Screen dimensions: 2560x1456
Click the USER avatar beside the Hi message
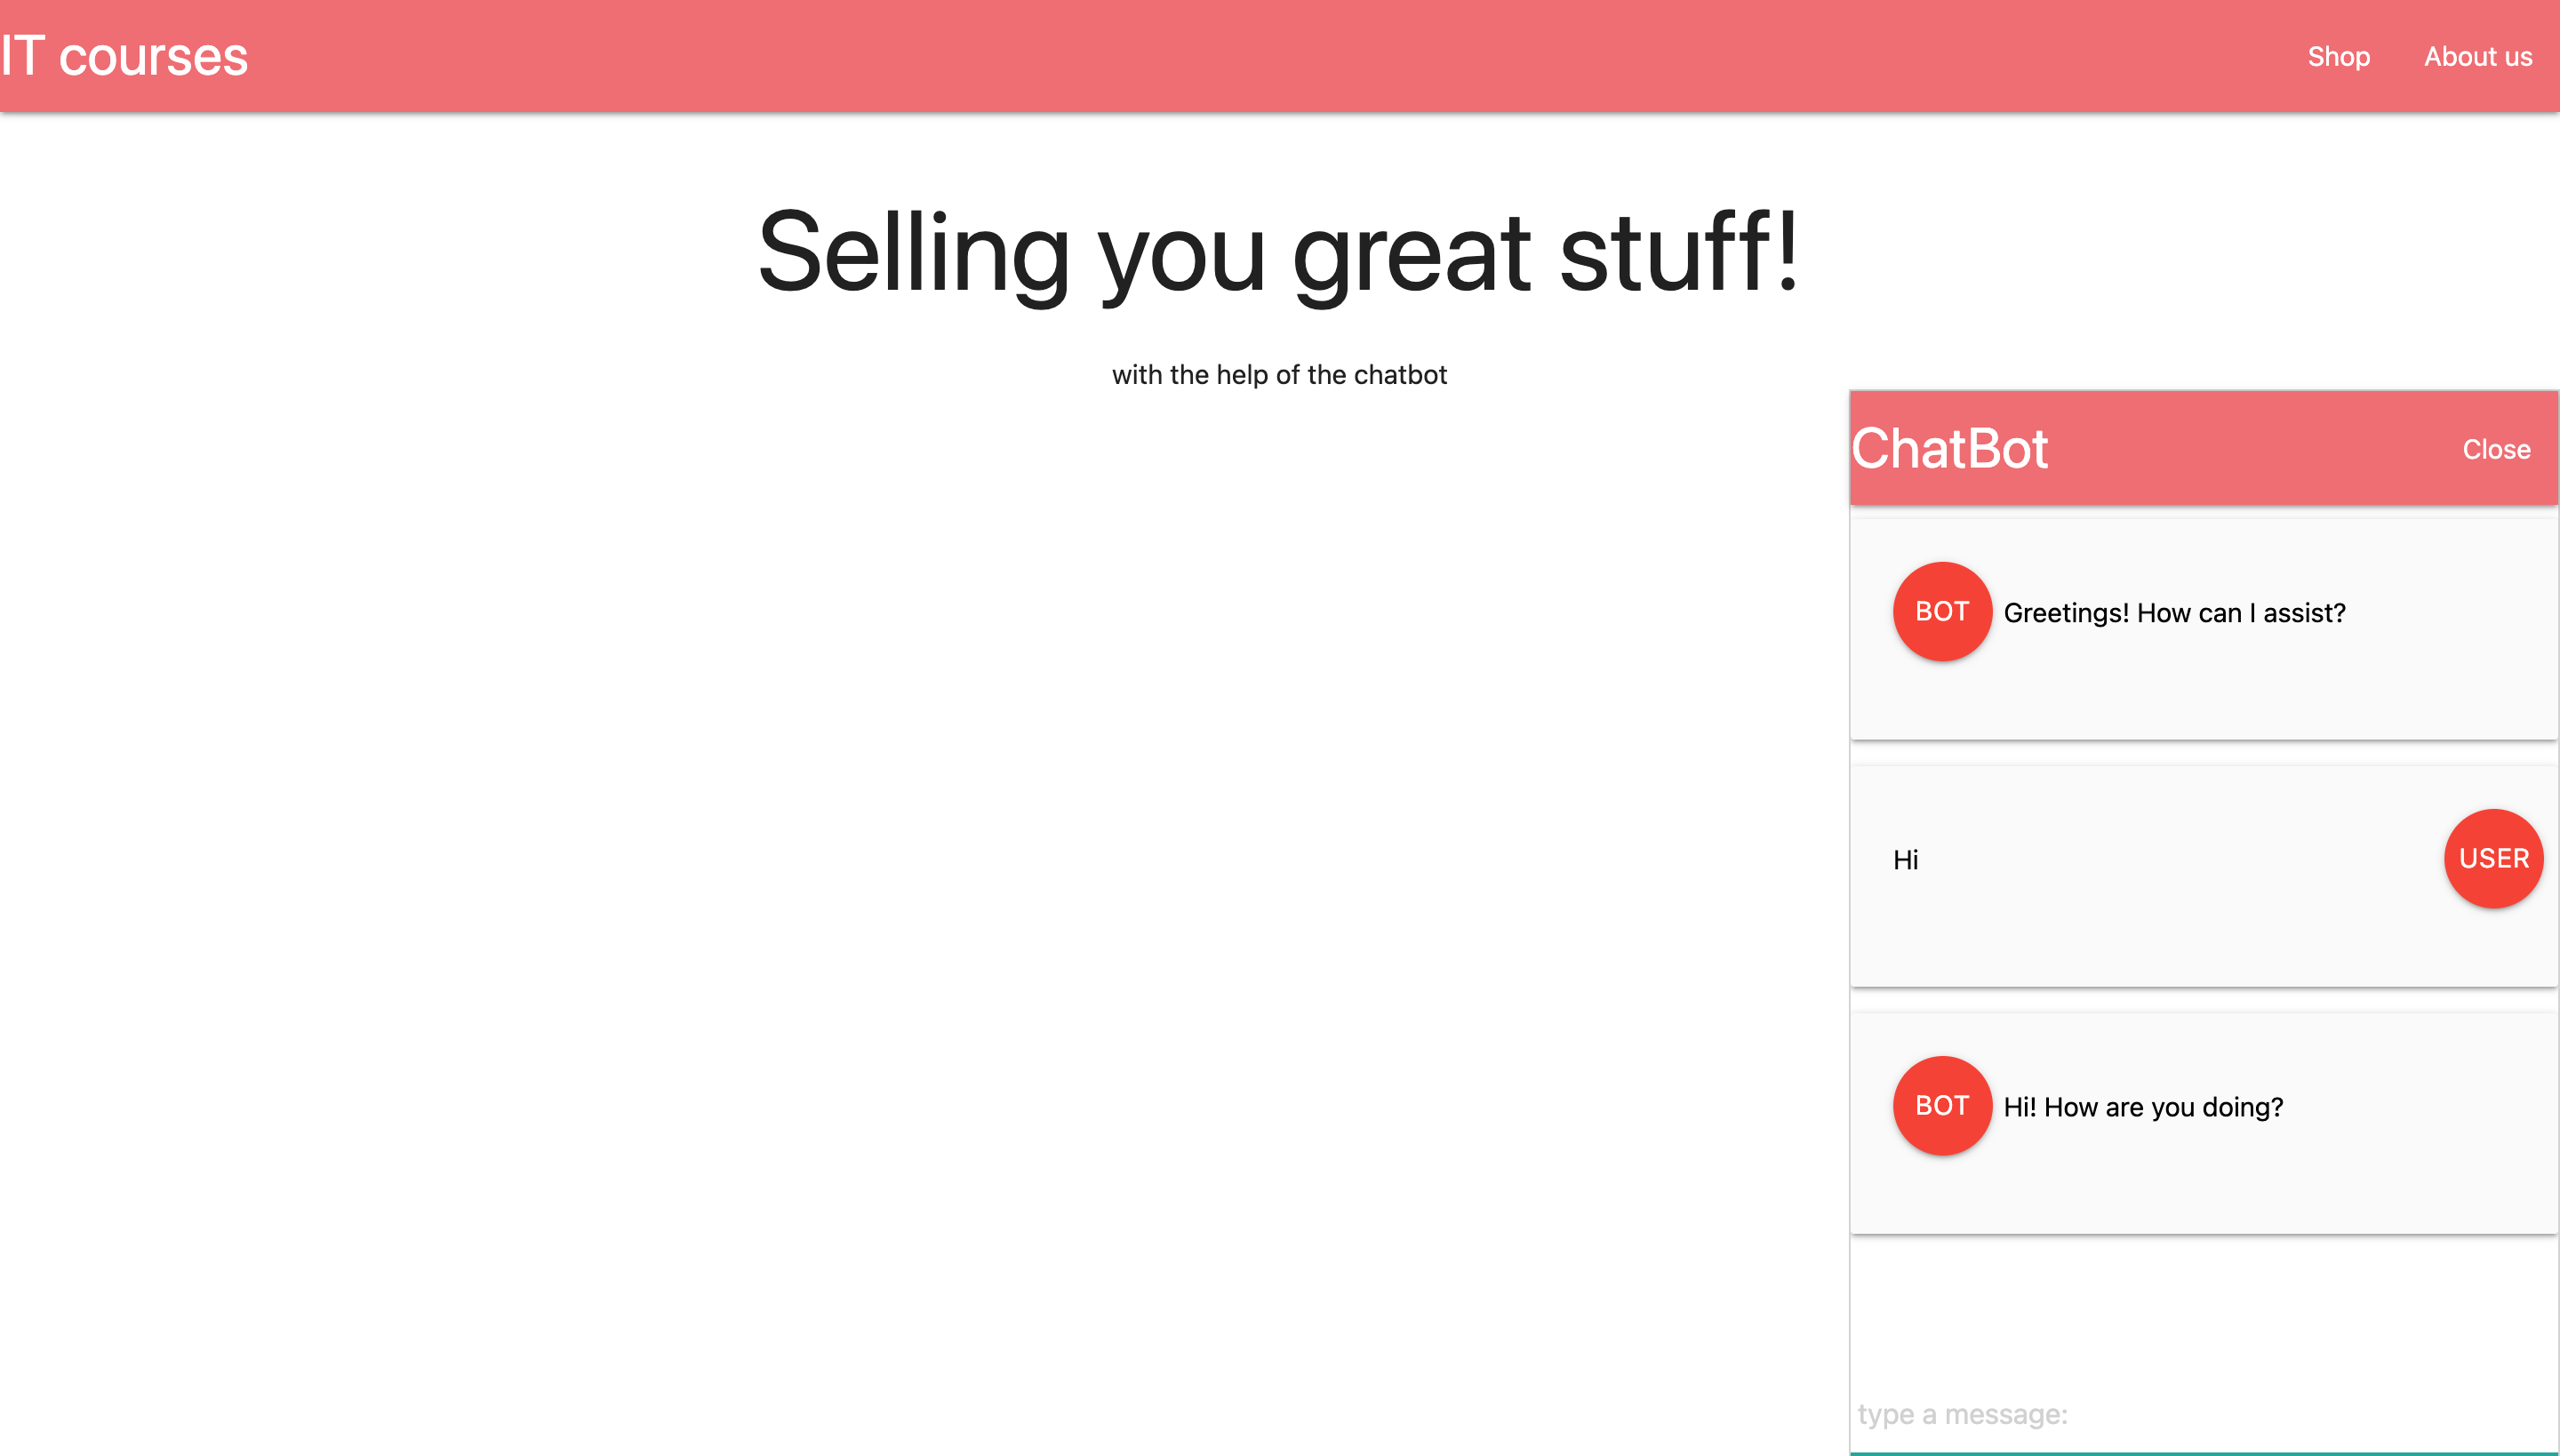tap(2493, 858)
